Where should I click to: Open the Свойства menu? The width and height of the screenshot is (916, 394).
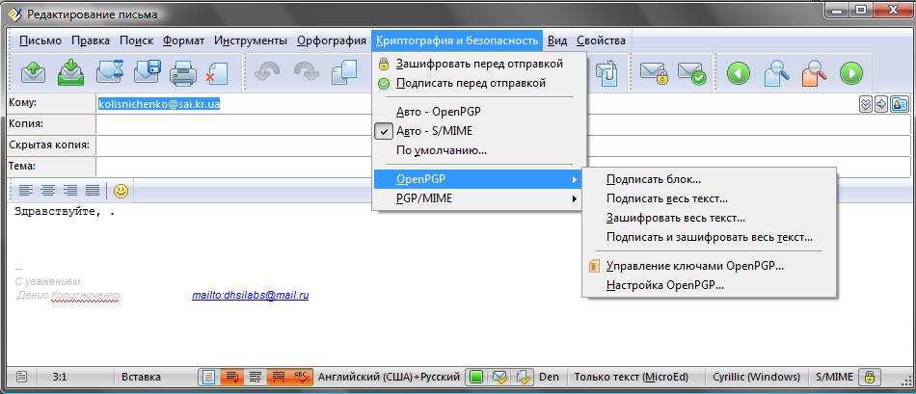[x=601, y=40]
